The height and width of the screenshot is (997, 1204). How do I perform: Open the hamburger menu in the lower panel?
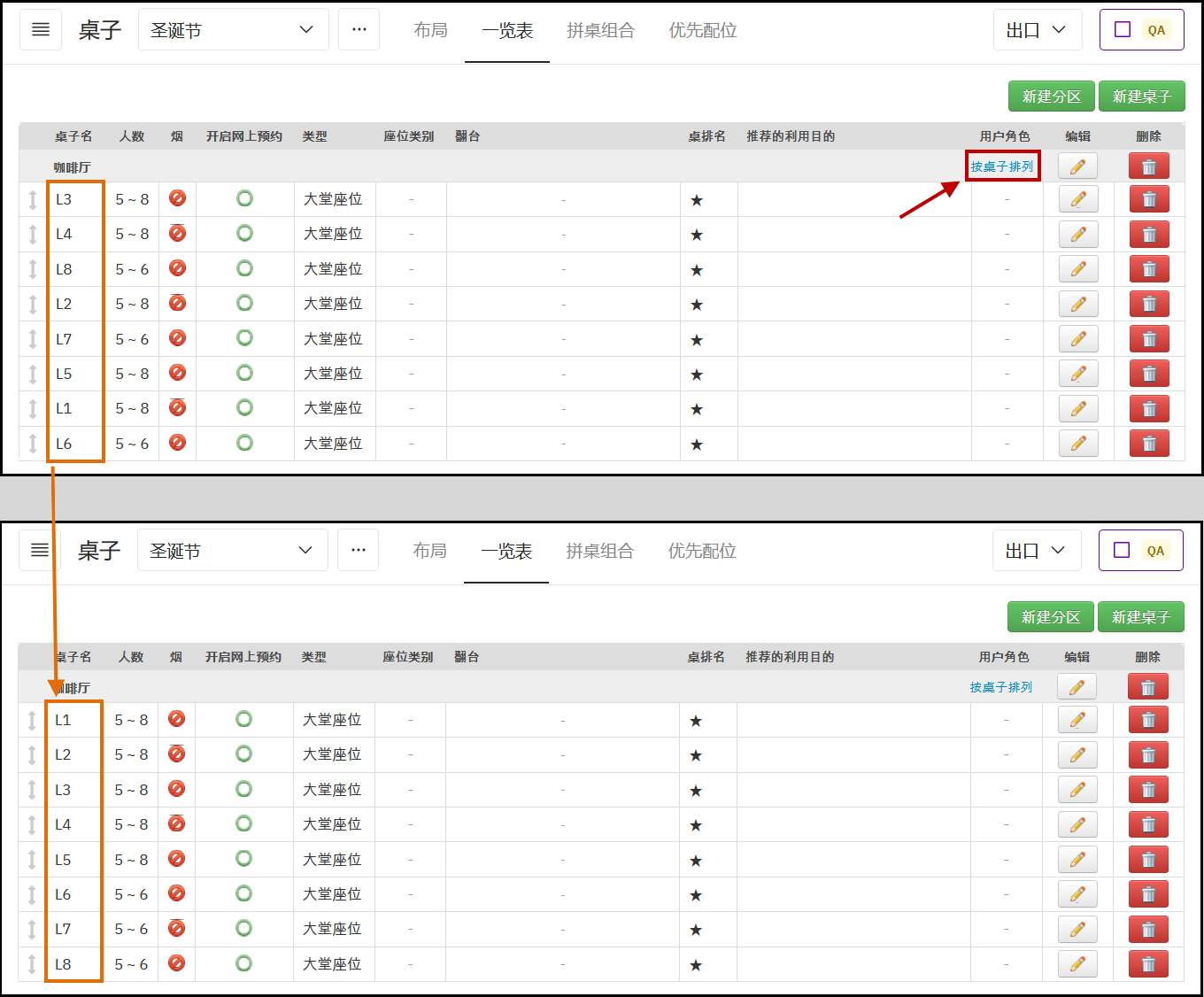(40, 551)
